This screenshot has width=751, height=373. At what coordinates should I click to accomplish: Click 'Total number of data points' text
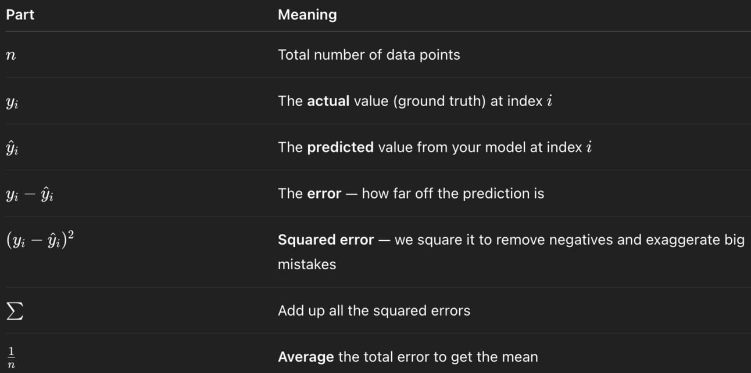coord(369,55)
